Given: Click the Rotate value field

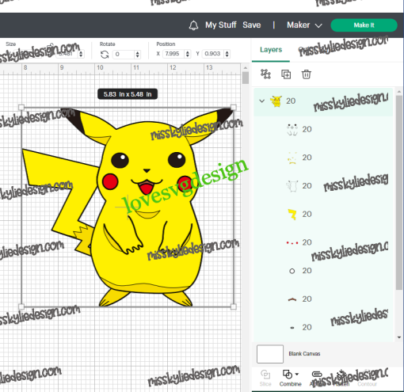Looking at the screenshot, I should [x=124, y=55].
